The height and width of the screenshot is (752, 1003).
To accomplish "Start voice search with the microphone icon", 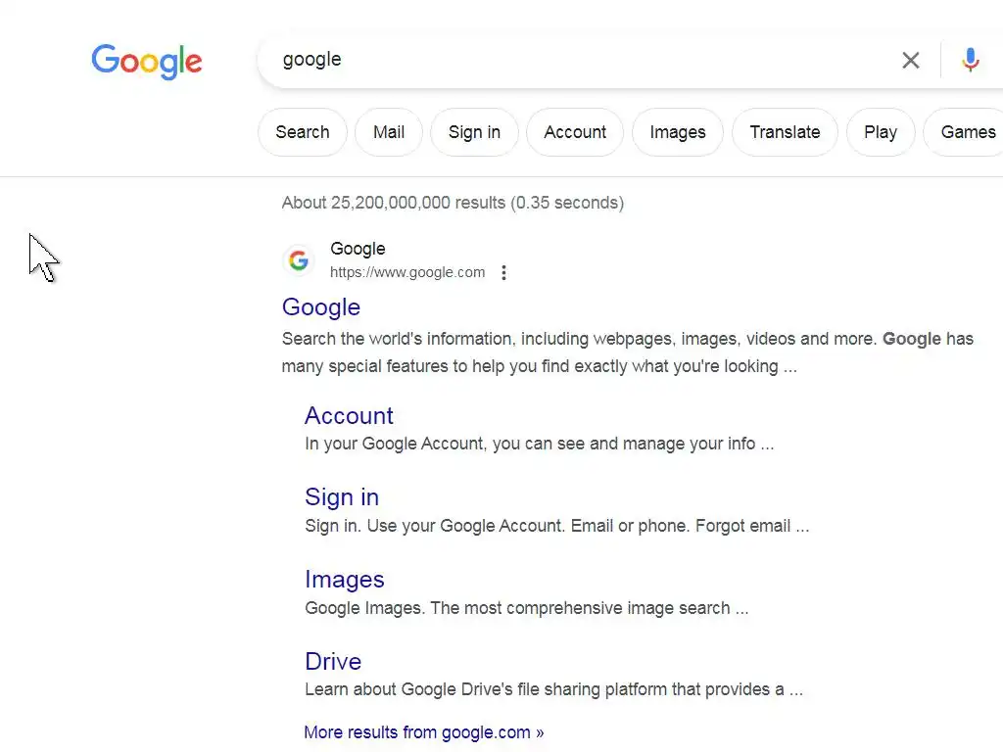I will [971, 60].
